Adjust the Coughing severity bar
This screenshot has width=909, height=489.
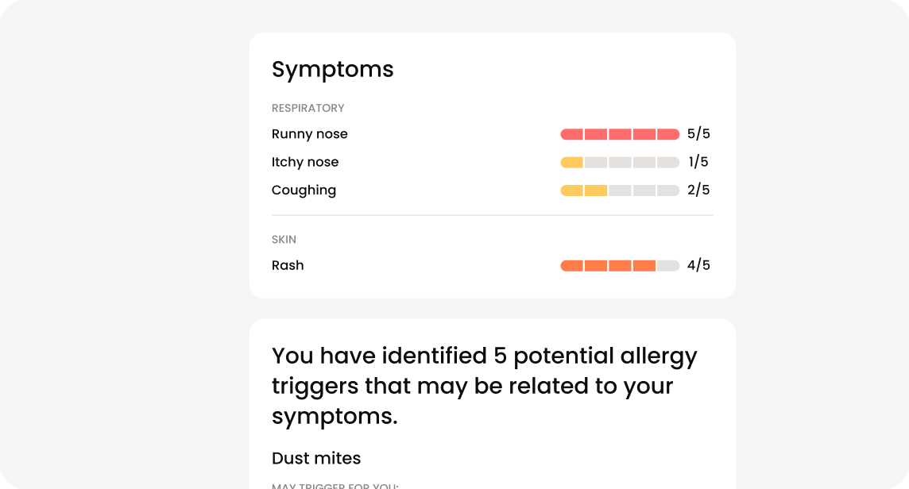pyautogui.click(x=620, y=190)
